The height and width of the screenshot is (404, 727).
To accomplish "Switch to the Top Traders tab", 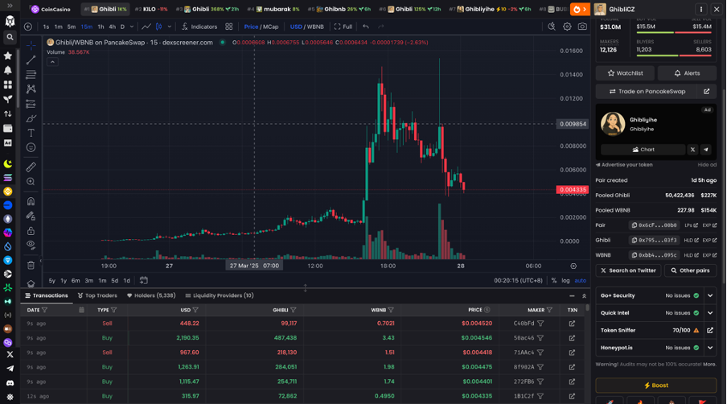I will pos(97,295).
